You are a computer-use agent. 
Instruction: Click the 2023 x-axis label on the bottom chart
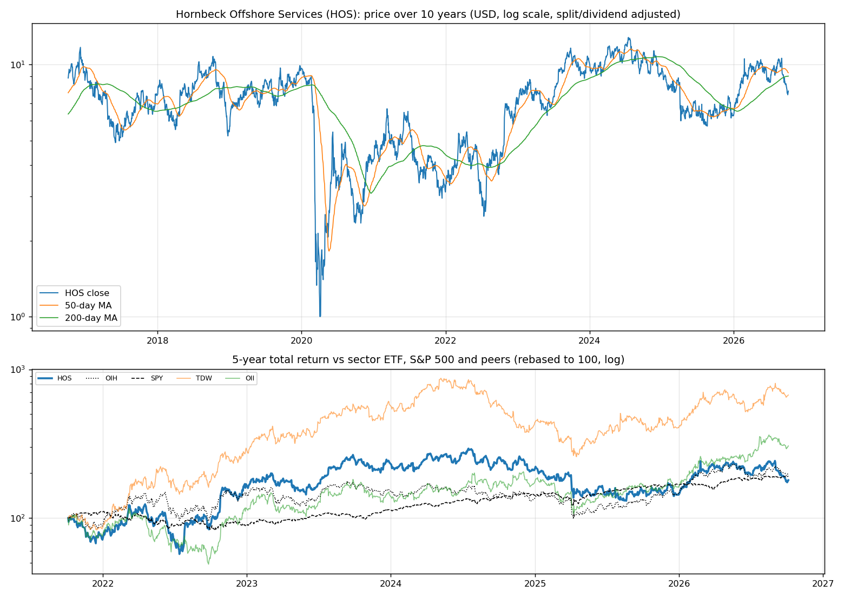[247, 584]
